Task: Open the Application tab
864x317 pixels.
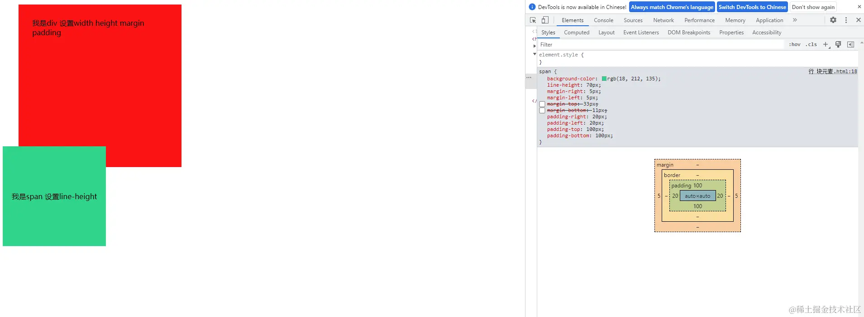Action: click(x=769, y=20)
